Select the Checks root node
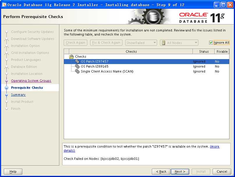Image resolution: width=235 pixels, height=177 pixels. [x=81, y=56]
